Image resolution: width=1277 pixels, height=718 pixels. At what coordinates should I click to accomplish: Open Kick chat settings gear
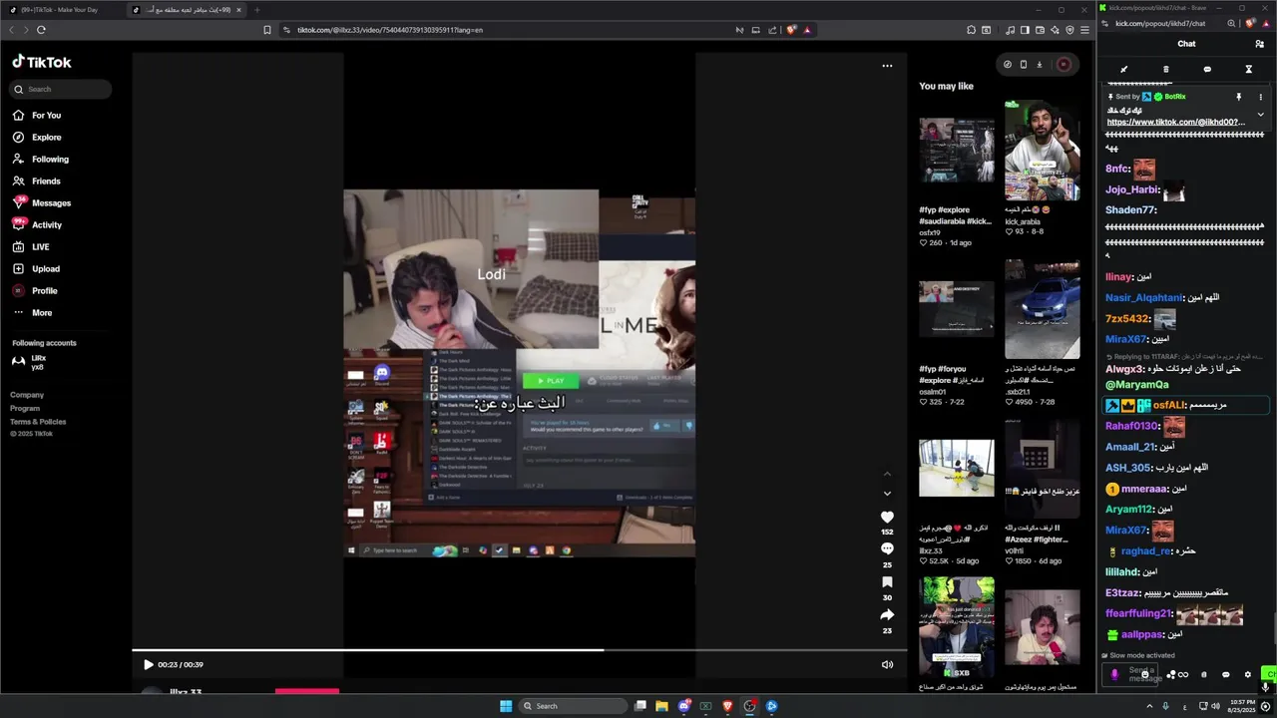[x=1247, y=675]
